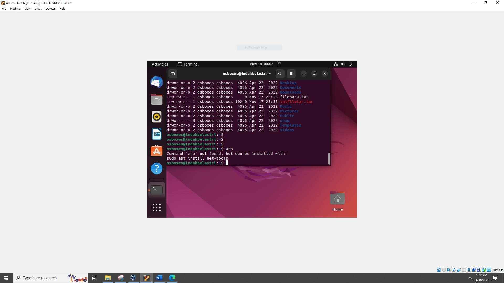This screenshot has width=504, height=283.
Task: Minimize the Ubuntu terminal window
Action: 304,74
